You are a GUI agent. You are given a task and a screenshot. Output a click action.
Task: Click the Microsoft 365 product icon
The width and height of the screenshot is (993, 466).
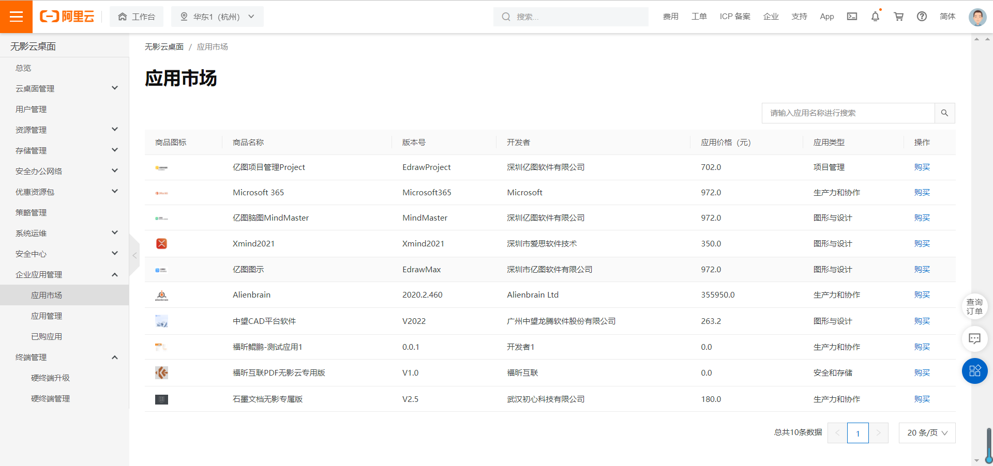click(x=161, y=193)
